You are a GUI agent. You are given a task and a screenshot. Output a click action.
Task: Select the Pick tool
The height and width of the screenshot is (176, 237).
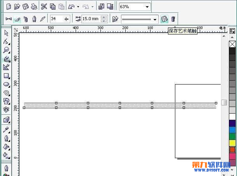pyautogui.click(x=6, y=33)
